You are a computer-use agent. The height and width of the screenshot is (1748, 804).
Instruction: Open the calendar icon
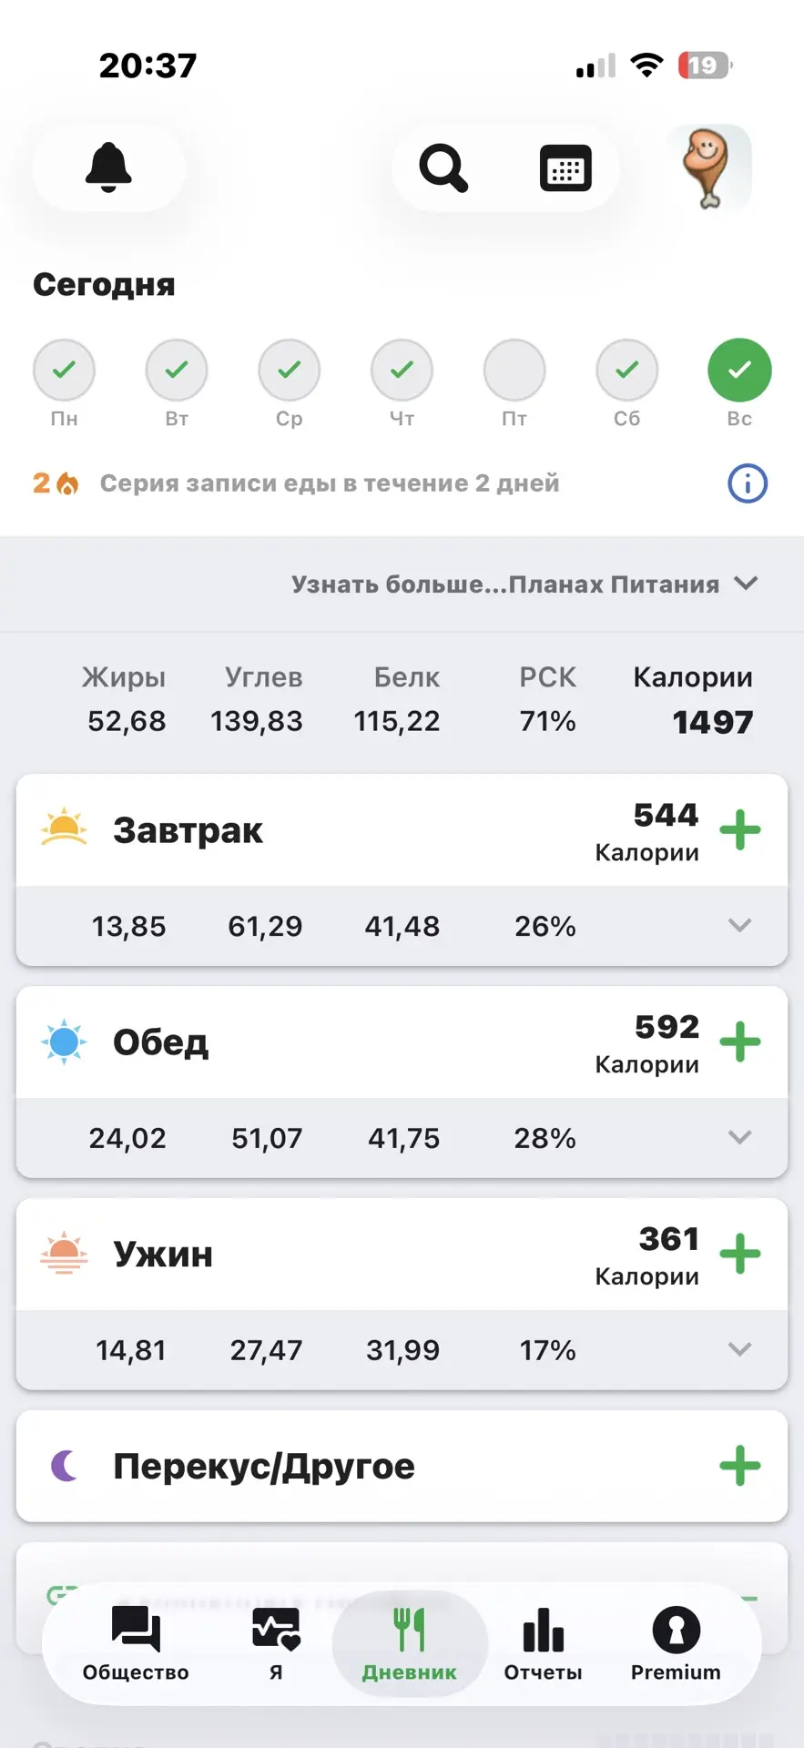565,168
